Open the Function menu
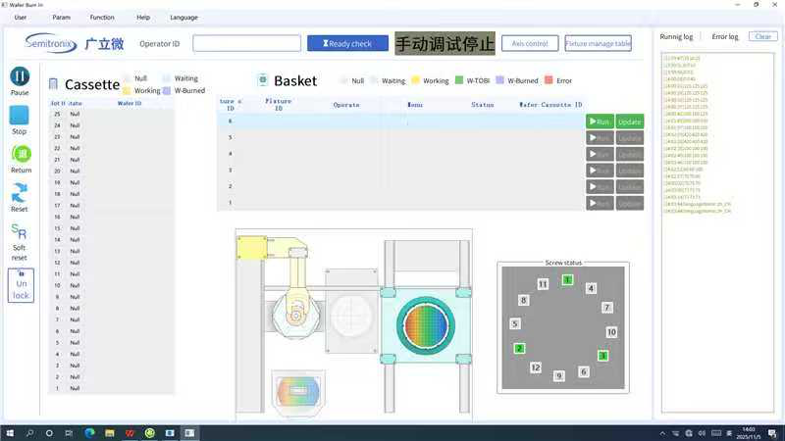Screen dimensions: 785x441 (x=102, y=17)
